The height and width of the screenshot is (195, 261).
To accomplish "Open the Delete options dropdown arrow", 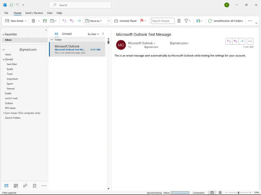I will click(39, 21).
